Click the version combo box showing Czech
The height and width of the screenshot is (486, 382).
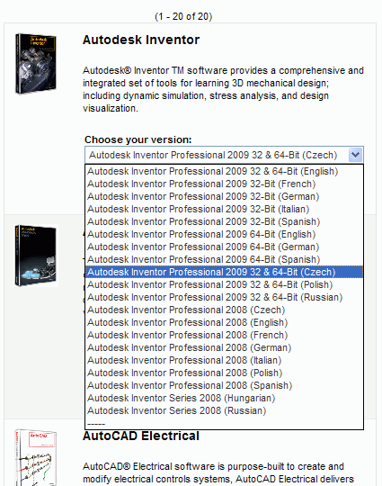(x=224, y=155)
